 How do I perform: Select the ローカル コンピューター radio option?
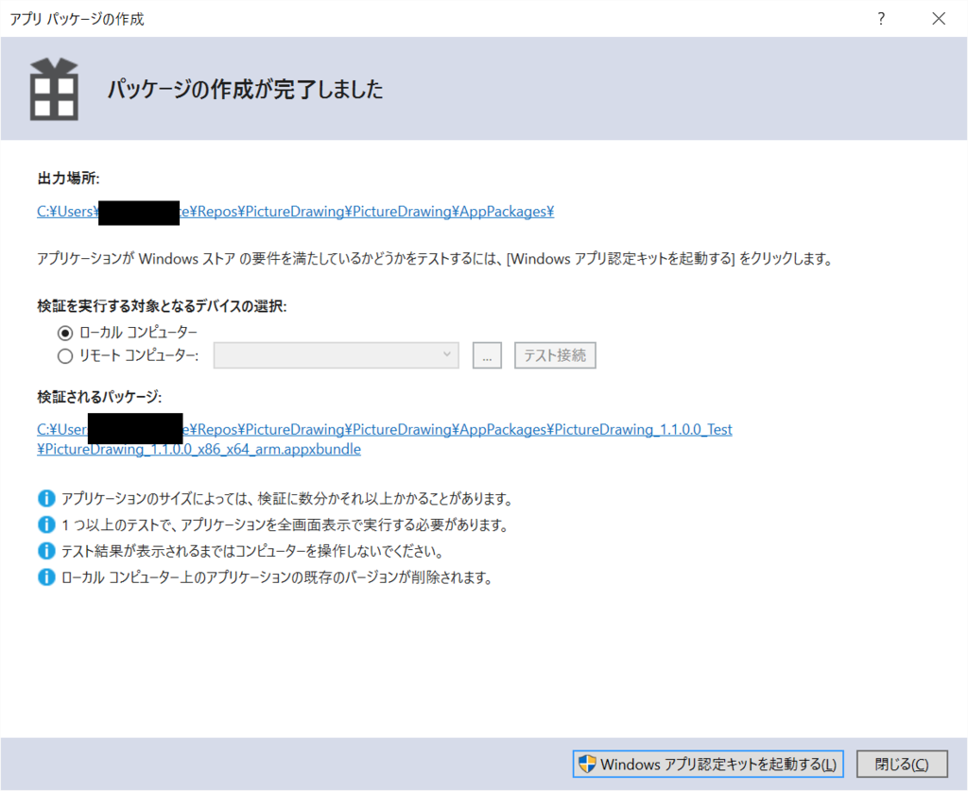tap(64, 332)
